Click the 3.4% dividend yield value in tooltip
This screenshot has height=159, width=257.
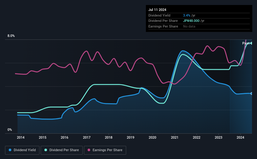pyautogui.click(x=187, y=15)
